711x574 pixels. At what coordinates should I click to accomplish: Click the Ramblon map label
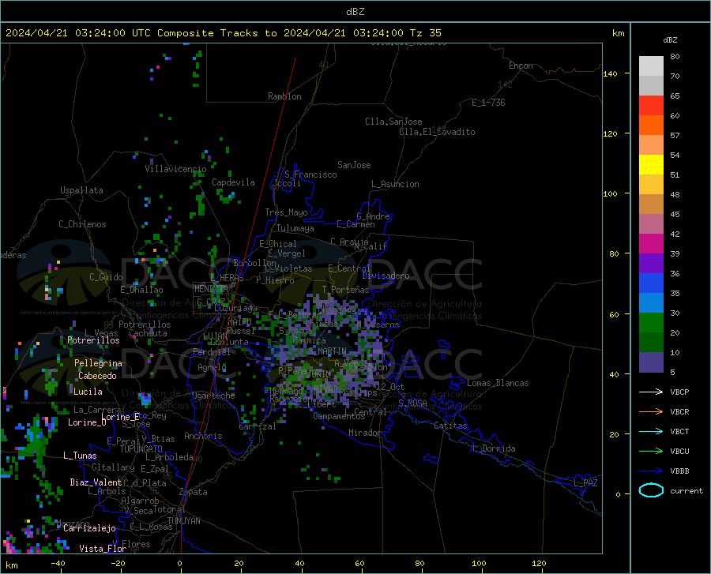click(x=284, y=96)
